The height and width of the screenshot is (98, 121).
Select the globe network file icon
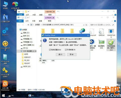click(x=82, y=31)
